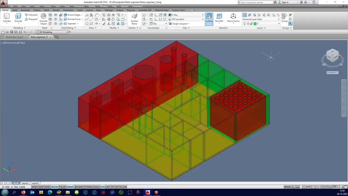Activate the Presspull tool
Image resolution: width=348 pixels, height=196 pixels.
click(31, 19)
